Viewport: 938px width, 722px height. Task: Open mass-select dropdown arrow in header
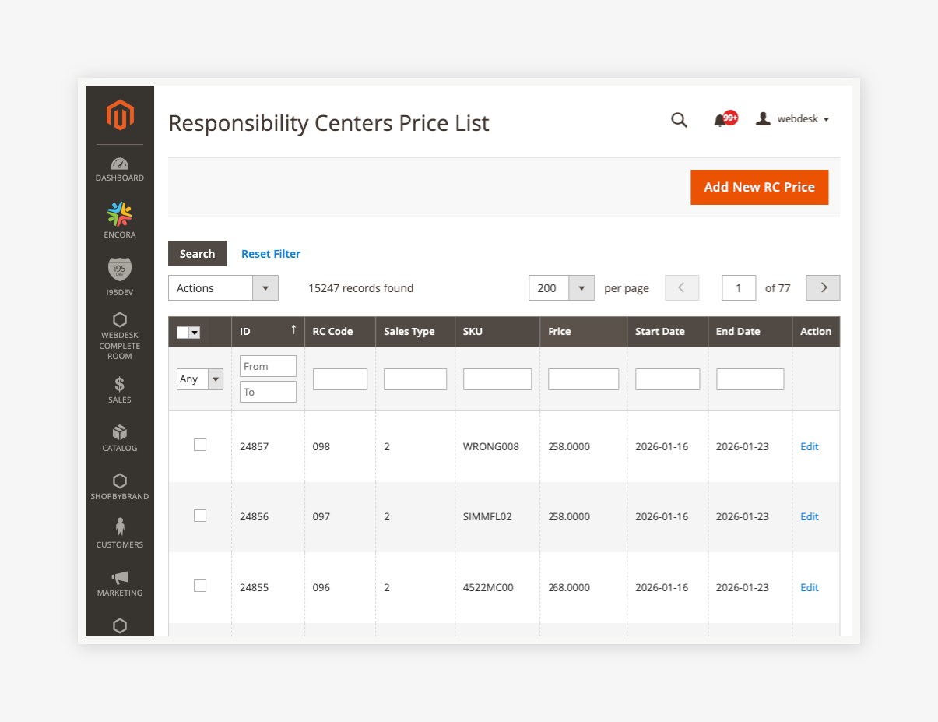click(195, 333)
